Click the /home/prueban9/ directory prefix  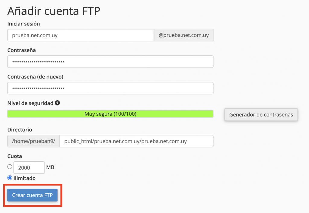pyautogui.click(x=33, y=141)
